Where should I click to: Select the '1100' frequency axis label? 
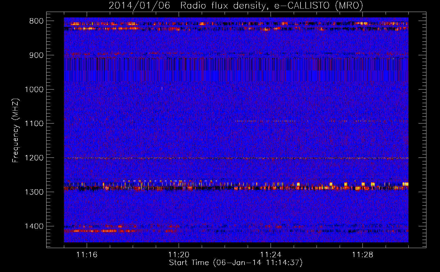pyautogui.click(x=34, y=123)
